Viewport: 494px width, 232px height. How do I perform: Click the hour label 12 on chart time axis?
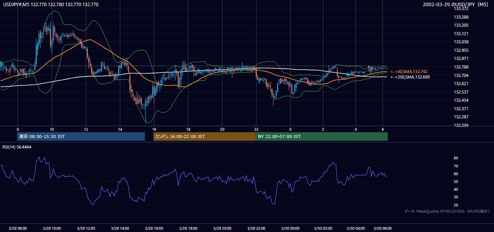click(x=86, y=130)
